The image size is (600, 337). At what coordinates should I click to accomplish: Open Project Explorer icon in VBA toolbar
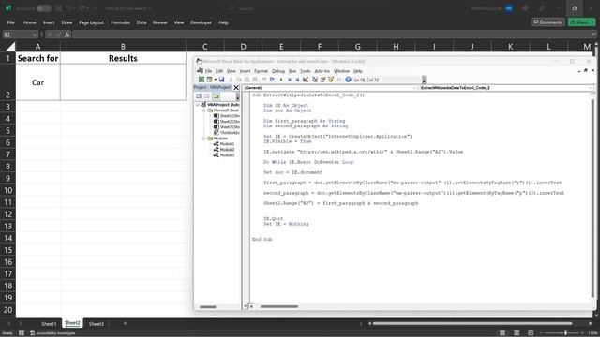tap(315, 80)
